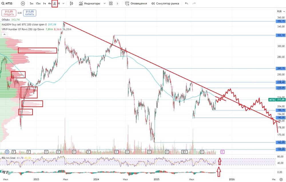Click the MTSS symbol search icon
Image resolution: width=286 pixels, height=182 pixels.
click(3, 3)
